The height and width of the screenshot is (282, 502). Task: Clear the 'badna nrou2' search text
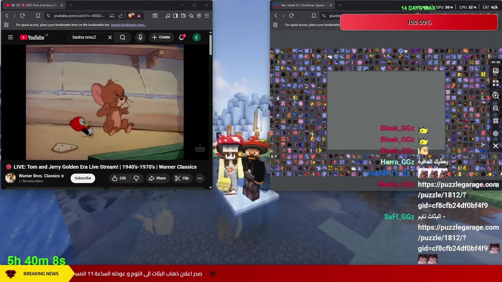click(110, 37)
